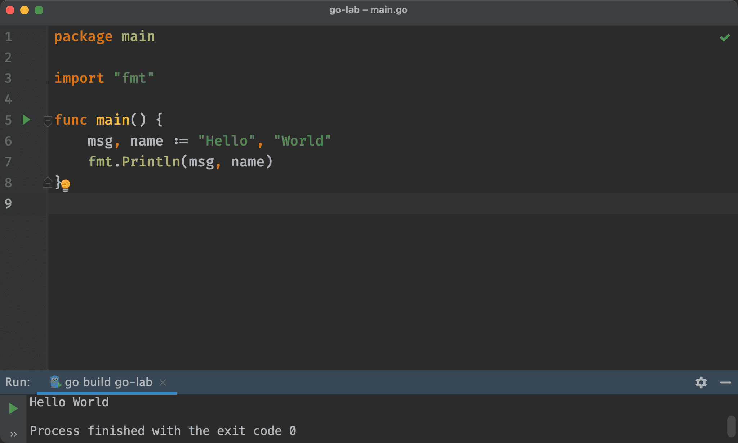
Task: Click the green run gutter arrow on line 5
Action: click(x=26, y=120)
